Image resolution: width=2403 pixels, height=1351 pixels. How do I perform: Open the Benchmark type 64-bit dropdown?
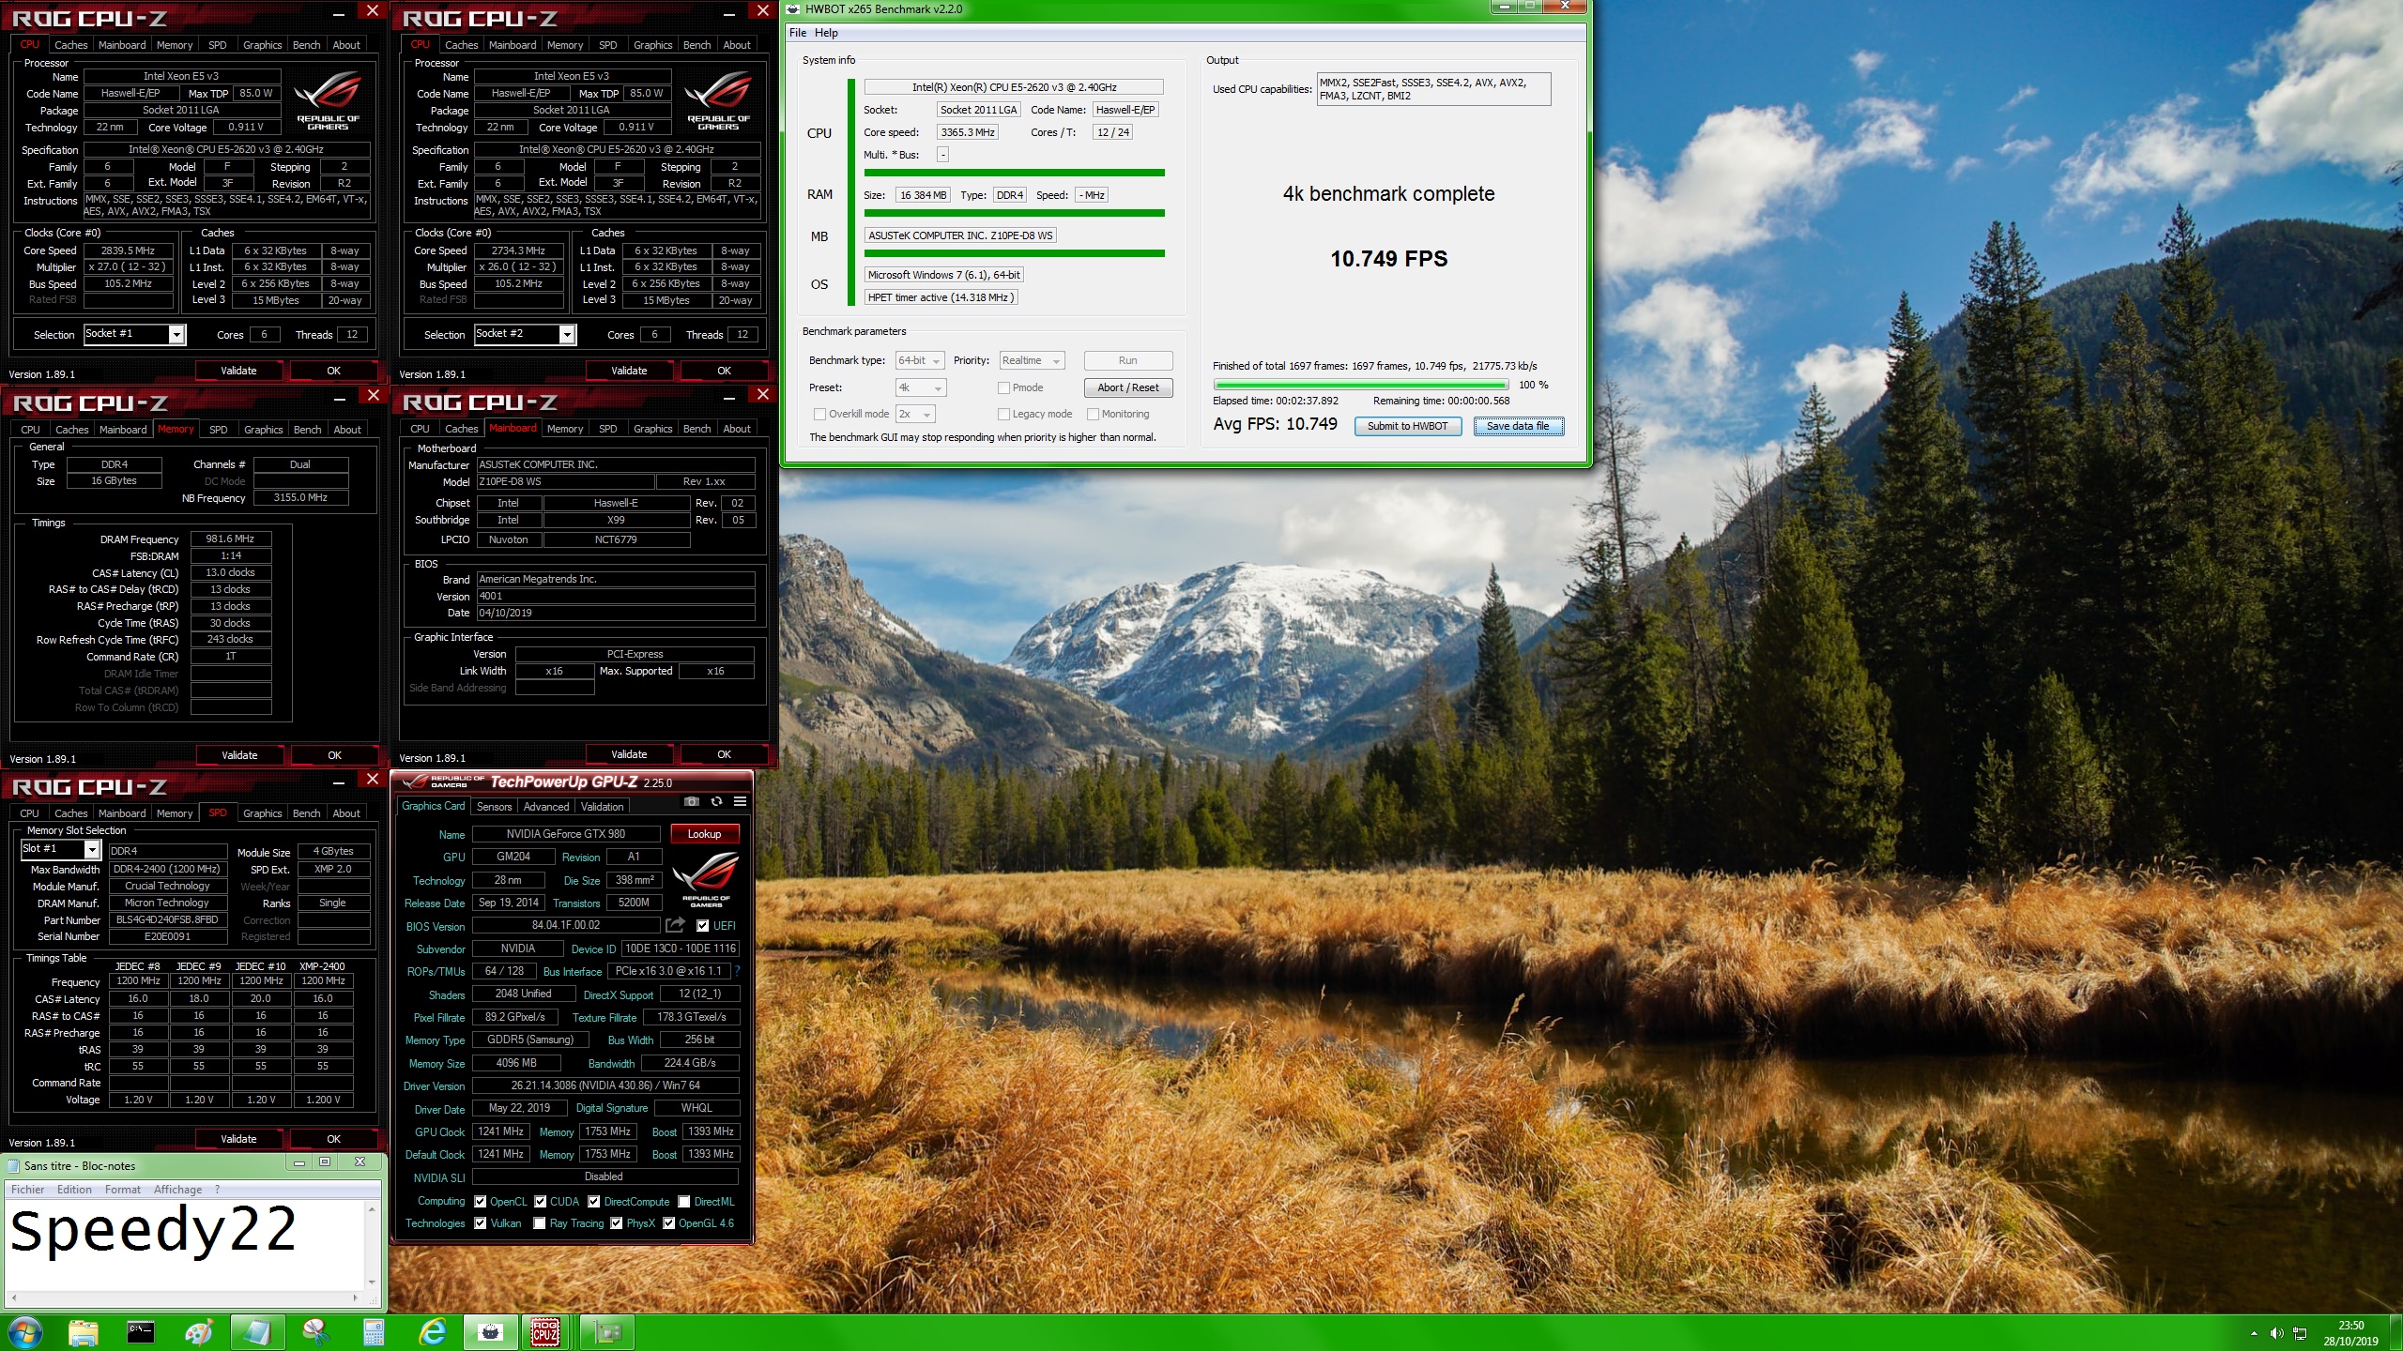point(920,361)
